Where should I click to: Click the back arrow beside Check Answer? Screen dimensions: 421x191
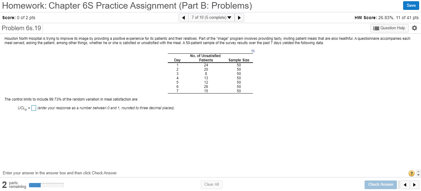[x=405, y=185]
